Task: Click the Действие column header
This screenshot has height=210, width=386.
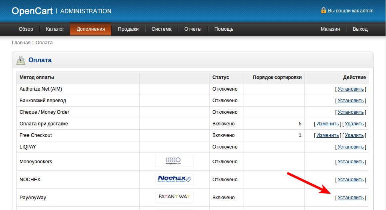Action: [354, 77]
